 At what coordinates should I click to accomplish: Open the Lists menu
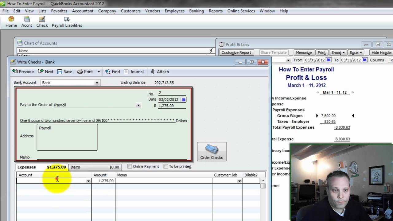click(x=42, y=11)
